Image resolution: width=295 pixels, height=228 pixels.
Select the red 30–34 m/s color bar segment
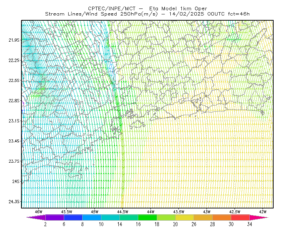pos(240,217)
